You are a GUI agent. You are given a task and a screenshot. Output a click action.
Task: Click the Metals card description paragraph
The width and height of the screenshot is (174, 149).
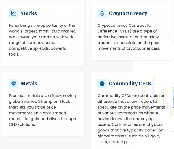click(x=42, y=110)
